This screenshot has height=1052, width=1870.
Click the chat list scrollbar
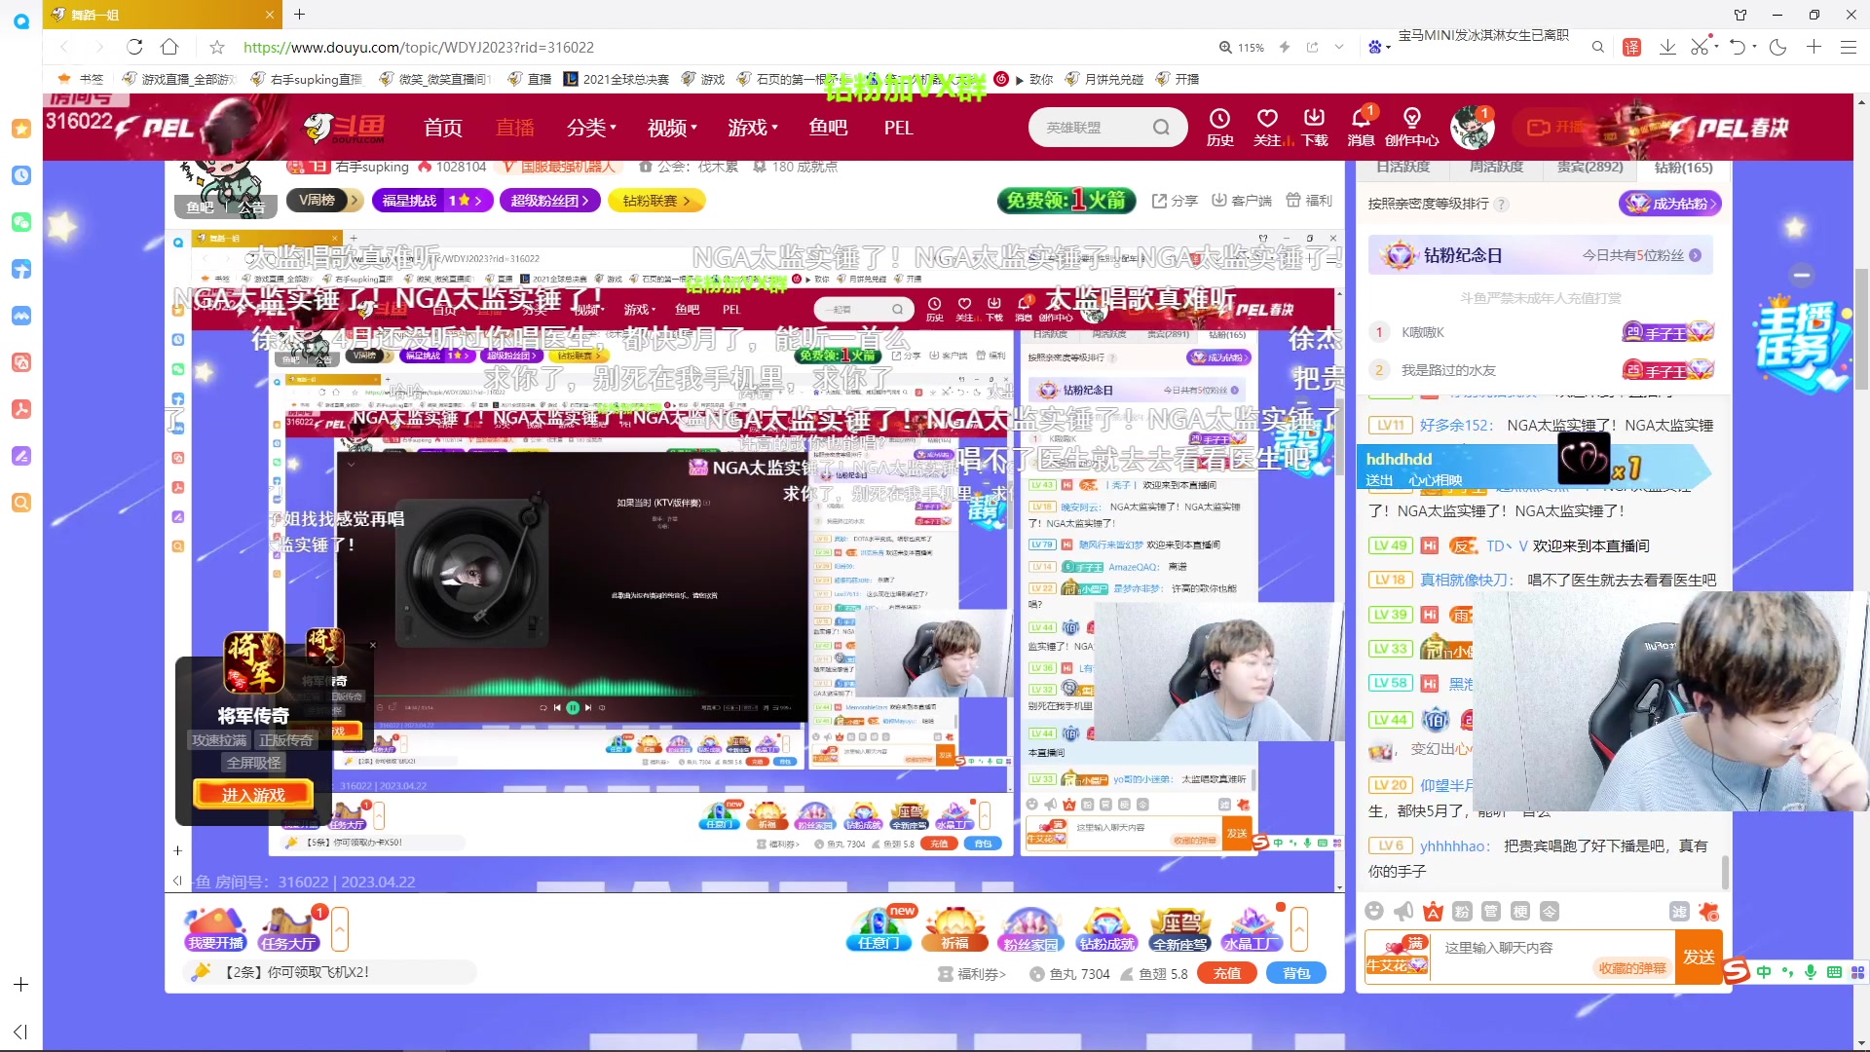click(x=1725, y=872)
